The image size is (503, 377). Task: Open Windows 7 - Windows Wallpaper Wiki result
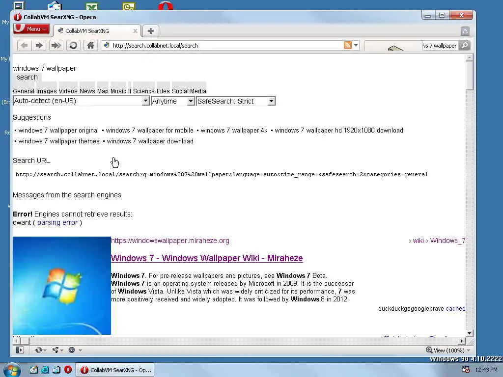pyautogui.click(x=207, y=258)
